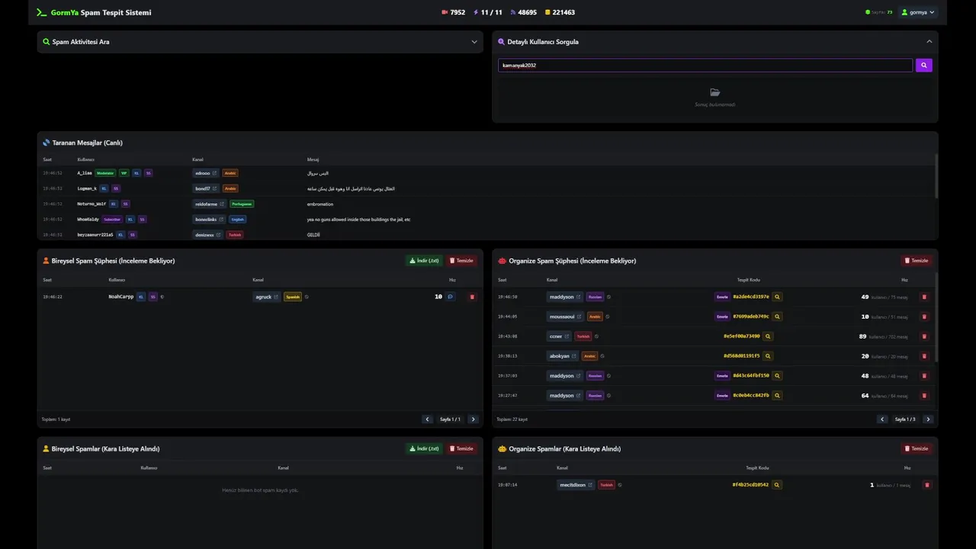976x549 pixels.
Task: Search detection code #d568d01191f5
Action: point(768,356)
